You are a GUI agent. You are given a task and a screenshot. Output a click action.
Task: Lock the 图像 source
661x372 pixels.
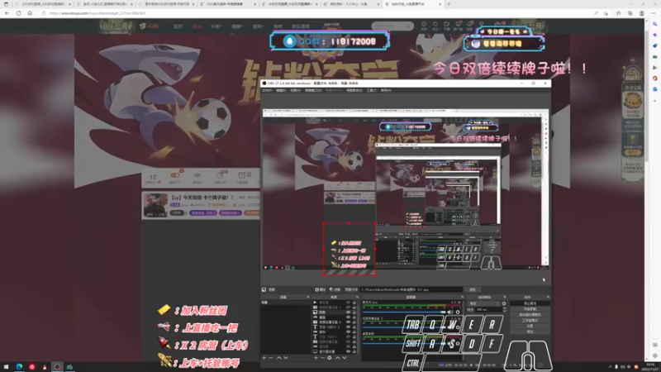point(354,312)
